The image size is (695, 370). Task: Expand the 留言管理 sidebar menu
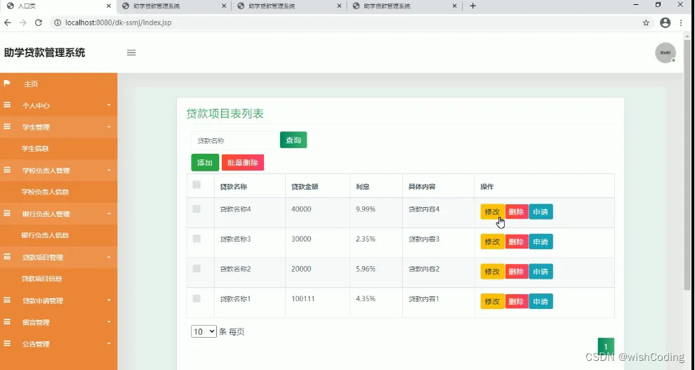pos(58,322)
